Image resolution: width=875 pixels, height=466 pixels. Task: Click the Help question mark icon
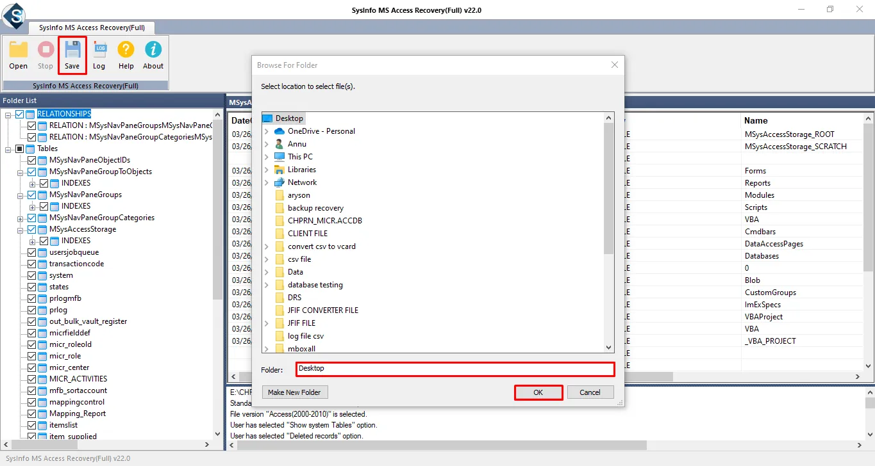click(x=126, y=50)
